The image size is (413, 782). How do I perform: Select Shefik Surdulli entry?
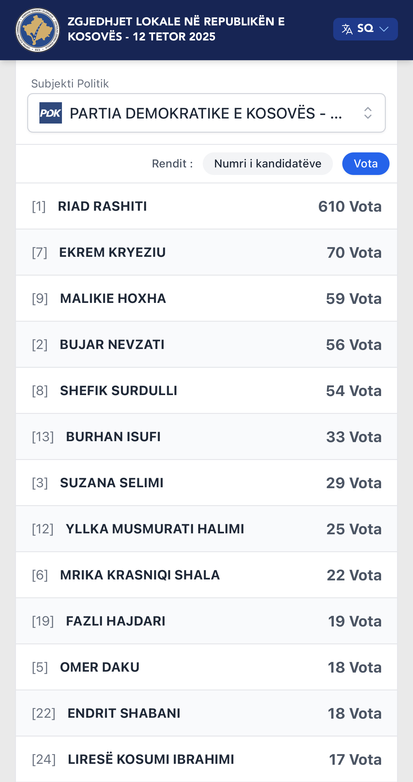point(206,391)
